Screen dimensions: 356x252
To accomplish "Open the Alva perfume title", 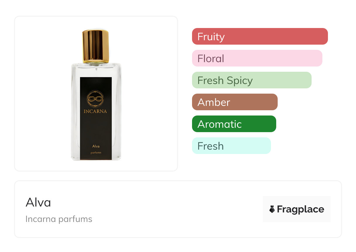I will pos(38,202).
